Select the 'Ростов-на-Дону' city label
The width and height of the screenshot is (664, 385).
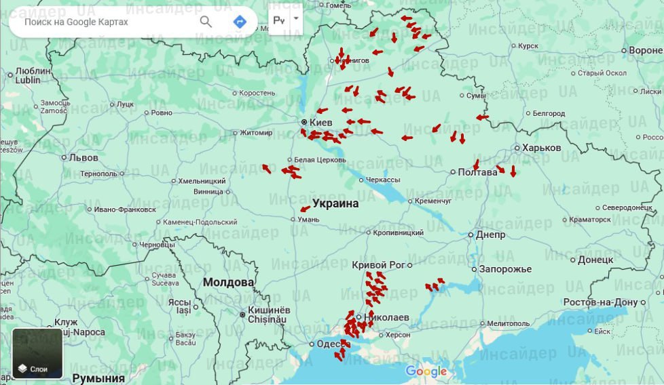tap(601, 302)
